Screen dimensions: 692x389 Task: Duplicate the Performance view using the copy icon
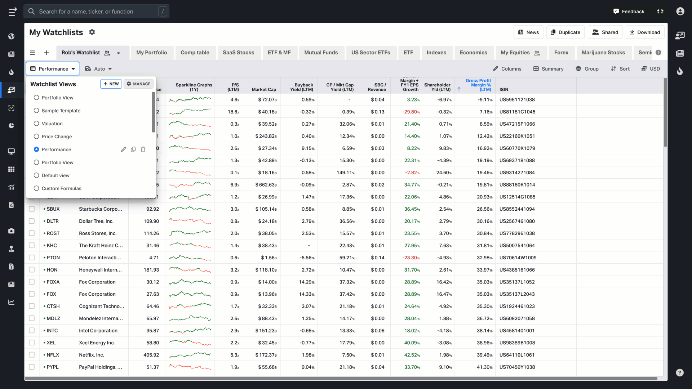point(133,149)
